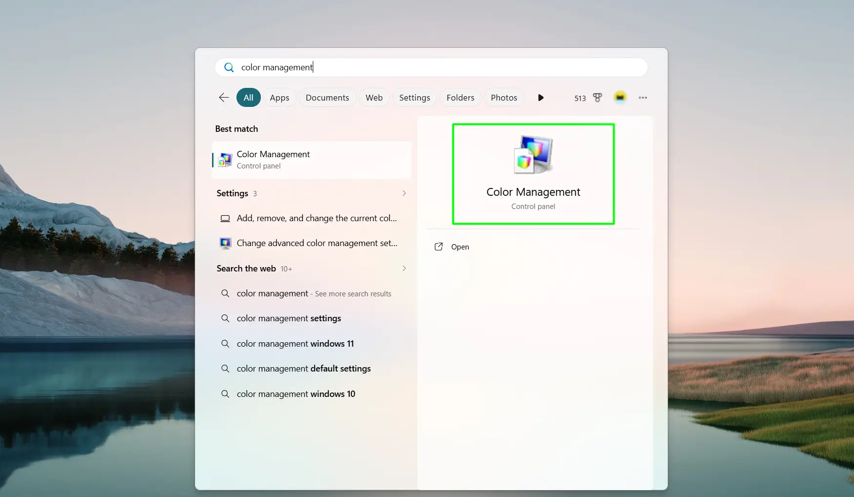
Task: Switch to the Web filter tab
Action: tap(374, 98)
